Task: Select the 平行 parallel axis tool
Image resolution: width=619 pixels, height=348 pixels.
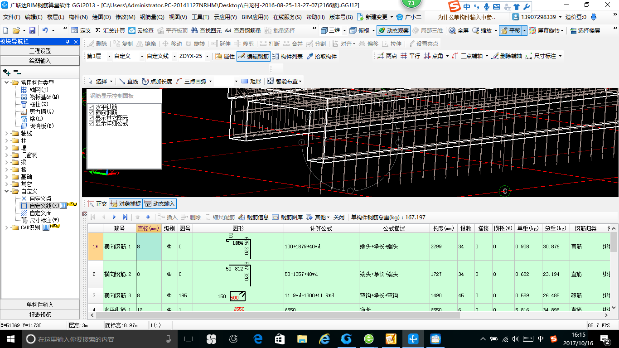Action: click(410, 56)
